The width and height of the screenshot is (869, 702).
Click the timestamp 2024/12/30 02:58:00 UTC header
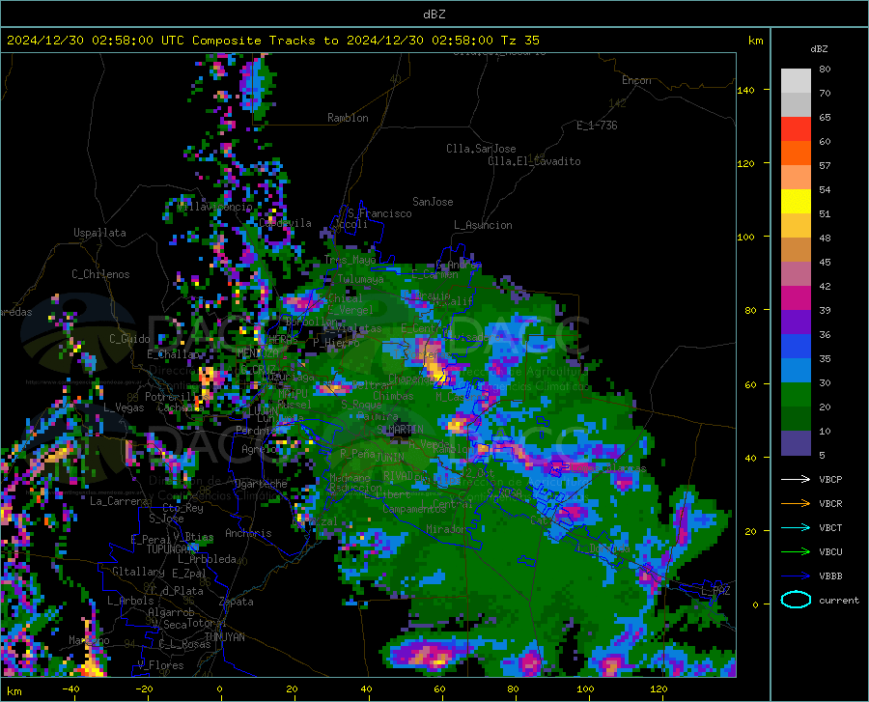(x=88, y=41)
